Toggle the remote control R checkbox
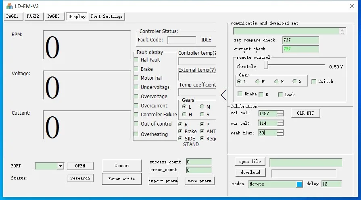361x200 pixels. [261, 95]
